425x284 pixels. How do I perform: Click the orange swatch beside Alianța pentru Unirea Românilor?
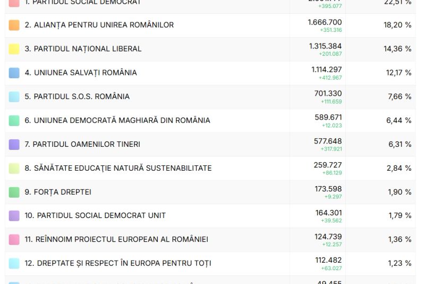pyautogui.click(x=14, y=25)
